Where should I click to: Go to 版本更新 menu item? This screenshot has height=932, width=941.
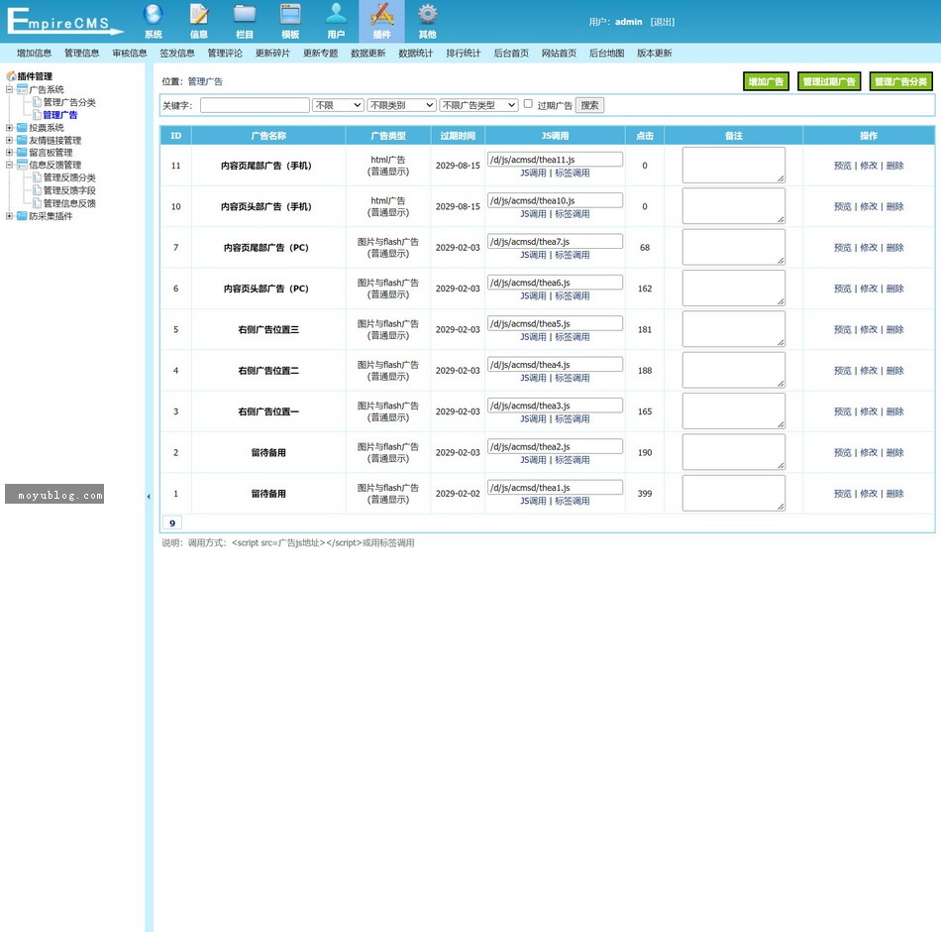[654, 53]
